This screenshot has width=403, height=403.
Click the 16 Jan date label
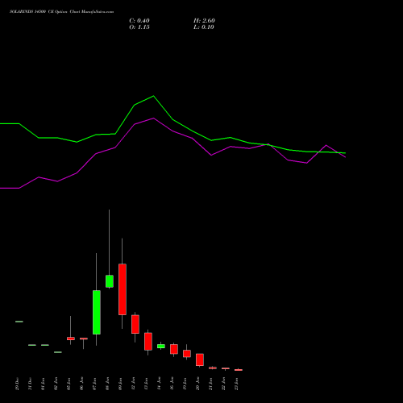(x=172, y=384)
